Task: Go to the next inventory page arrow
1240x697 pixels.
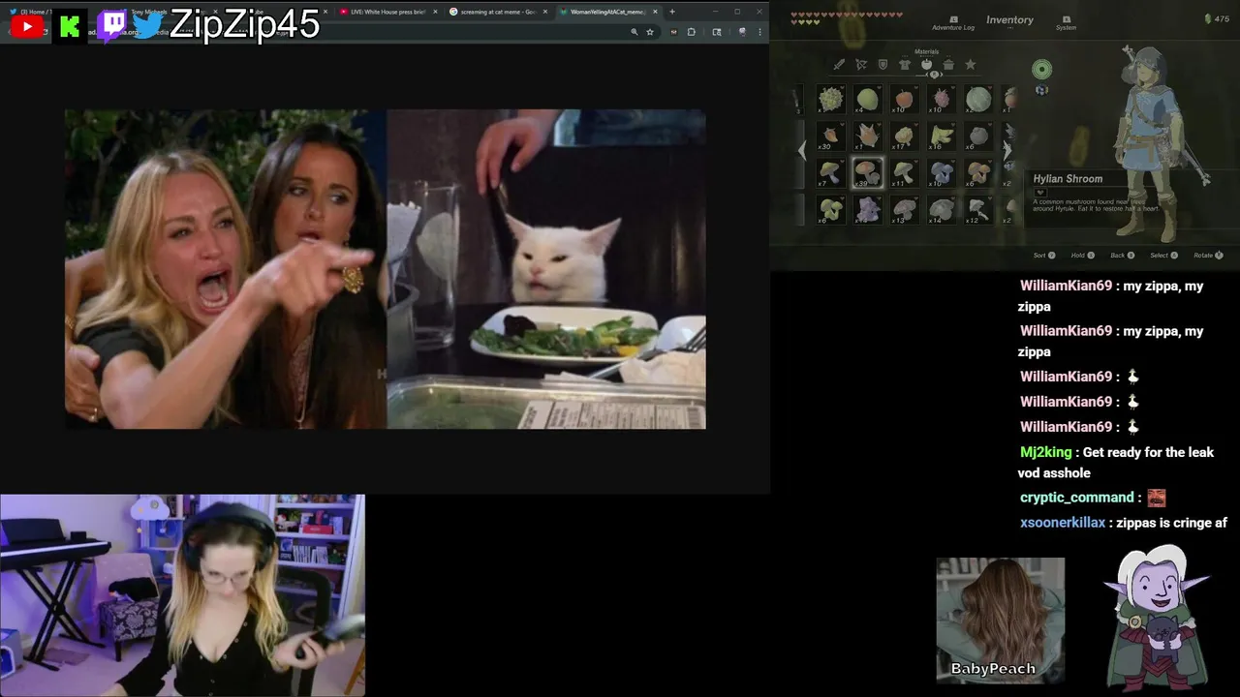Action: [1007, 151]
